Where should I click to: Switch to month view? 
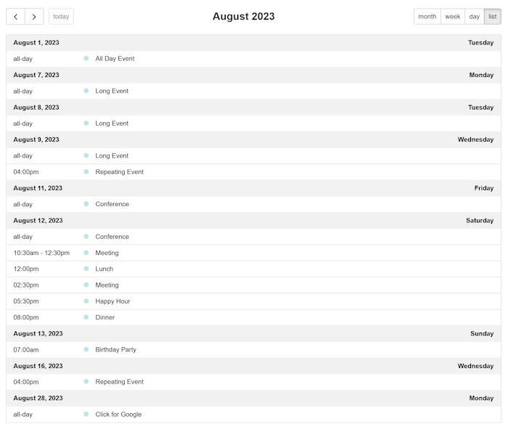[427, 17]
